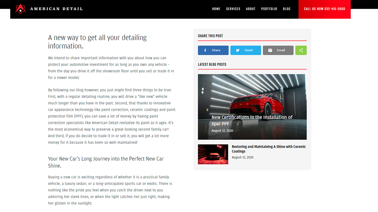Click the red SUV featured image
Screen dimensions: 378x212
(x=252, y=107)
